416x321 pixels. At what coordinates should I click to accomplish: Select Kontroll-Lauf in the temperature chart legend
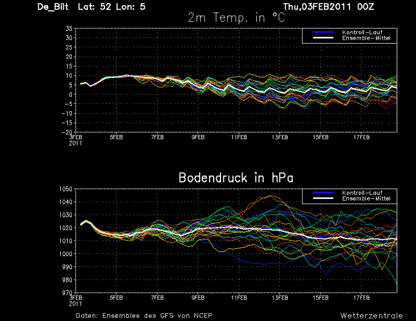[x=362, y=32]
